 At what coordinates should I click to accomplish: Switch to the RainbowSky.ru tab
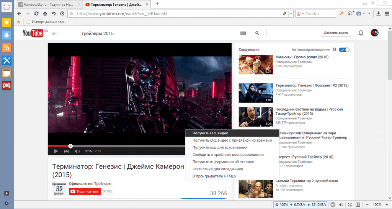[49, 4]
